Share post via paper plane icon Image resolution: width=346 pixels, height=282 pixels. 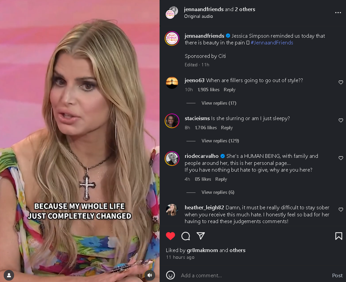201,236
